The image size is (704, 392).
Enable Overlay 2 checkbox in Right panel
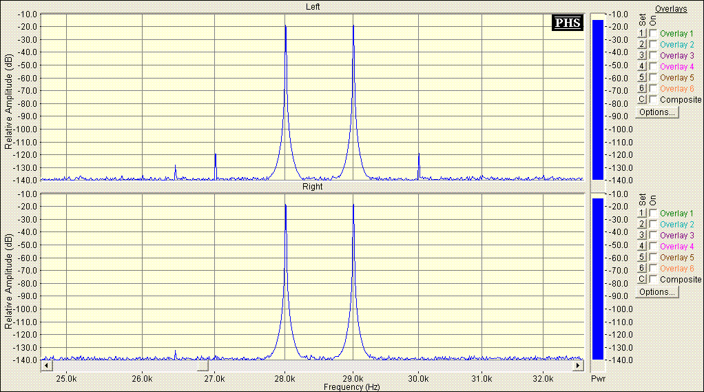coord(653,224)
